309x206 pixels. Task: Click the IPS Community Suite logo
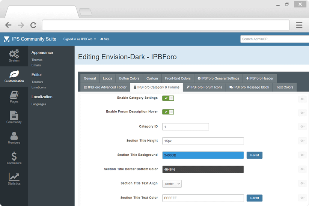click(30, 39)
